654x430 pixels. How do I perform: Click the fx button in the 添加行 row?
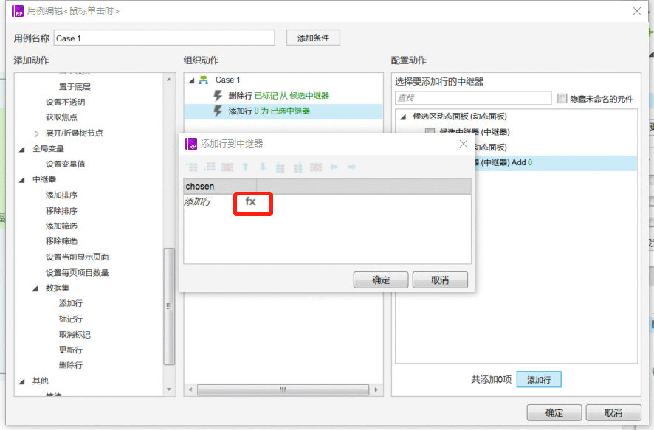tap(250, 201)
